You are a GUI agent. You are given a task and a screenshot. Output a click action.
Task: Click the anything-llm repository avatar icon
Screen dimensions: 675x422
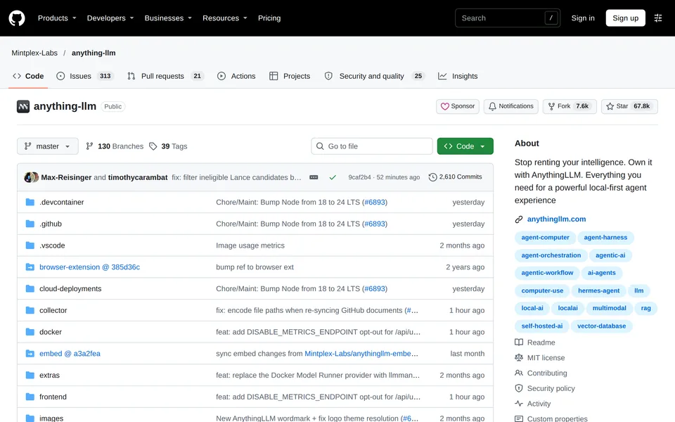point(23,106)
